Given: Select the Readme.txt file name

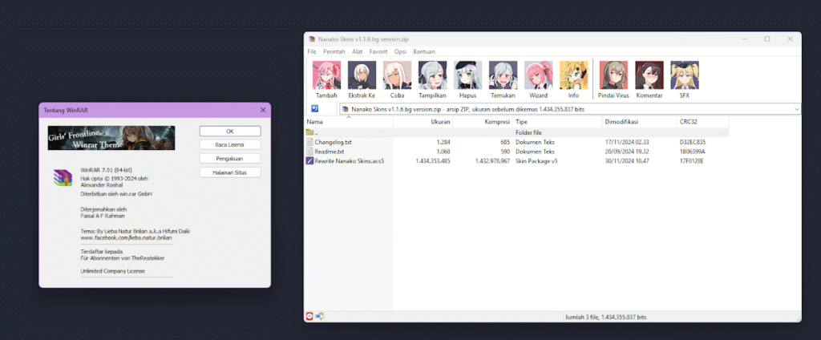Looking at the screenshot, I should pos(330,152).
